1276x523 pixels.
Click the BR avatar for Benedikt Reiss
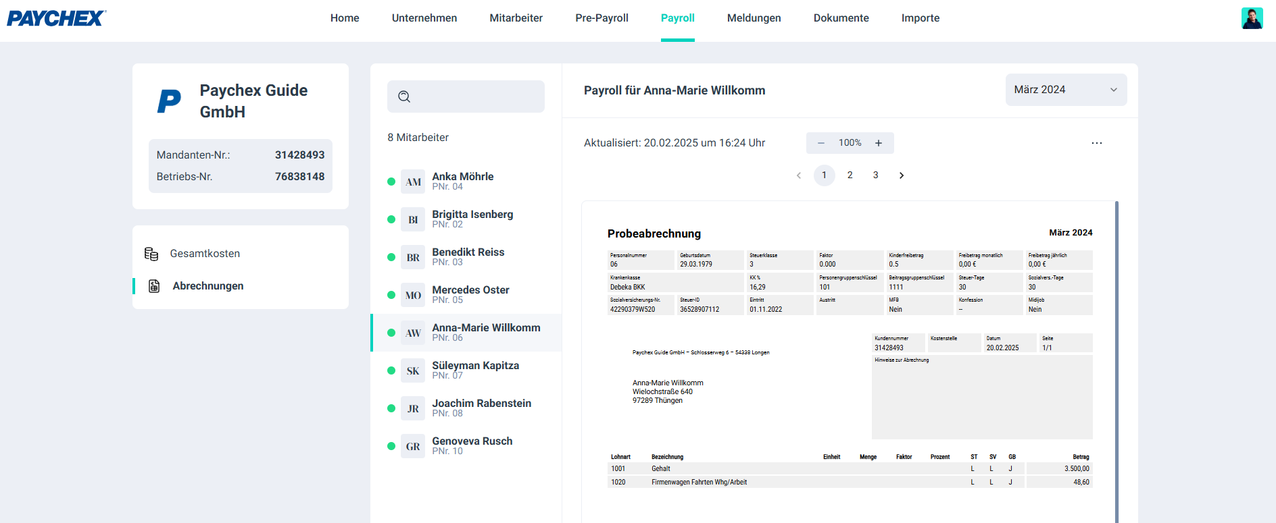[x=413, y=257]
